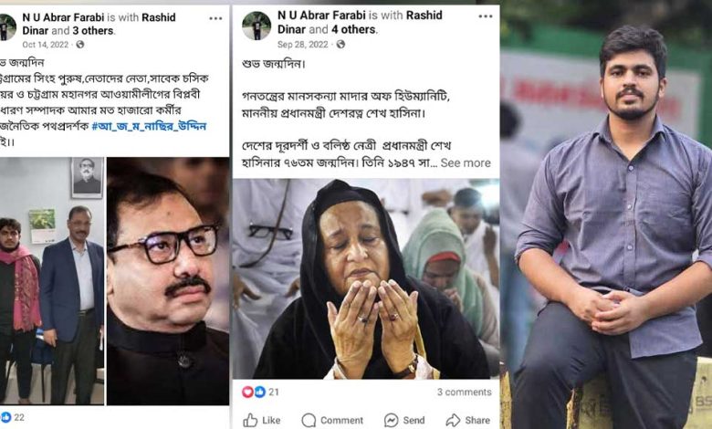Expand post text with See more
Screen dimensions: 712x429
[466, 163]
